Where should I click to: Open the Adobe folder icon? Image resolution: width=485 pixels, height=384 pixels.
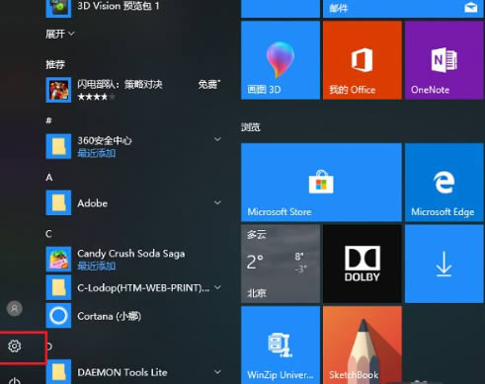coord(58,202)
